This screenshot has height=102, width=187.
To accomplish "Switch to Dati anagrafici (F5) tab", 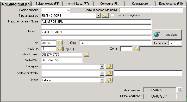I will coord(16,4).
